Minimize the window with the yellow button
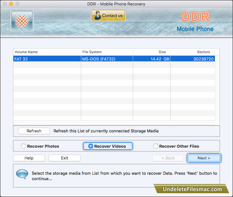 tap(11, 4)
